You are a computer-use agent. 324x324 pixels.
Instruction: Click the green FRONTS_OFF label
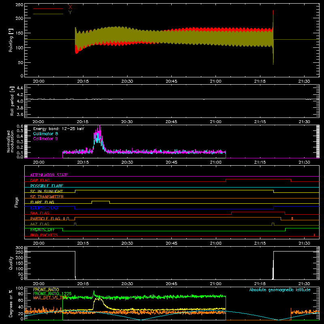tap(43, 230)
